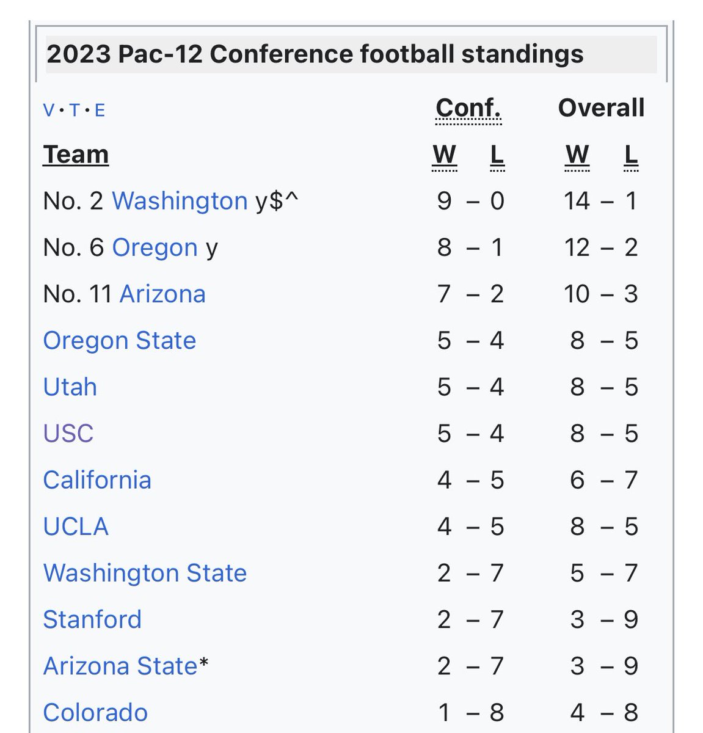Click the overall L column header
The height and width of the screenshot is (733, 703).
pyautogui.click(x=631, y=156)
